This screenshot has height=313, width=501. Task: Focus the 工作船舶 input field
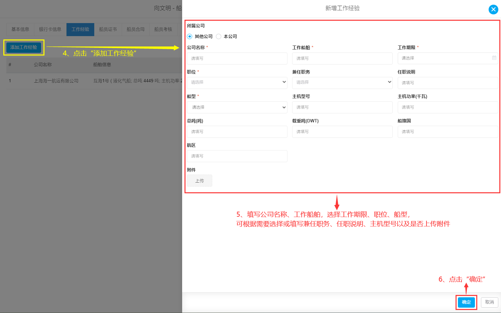click(x=342, y=59)
